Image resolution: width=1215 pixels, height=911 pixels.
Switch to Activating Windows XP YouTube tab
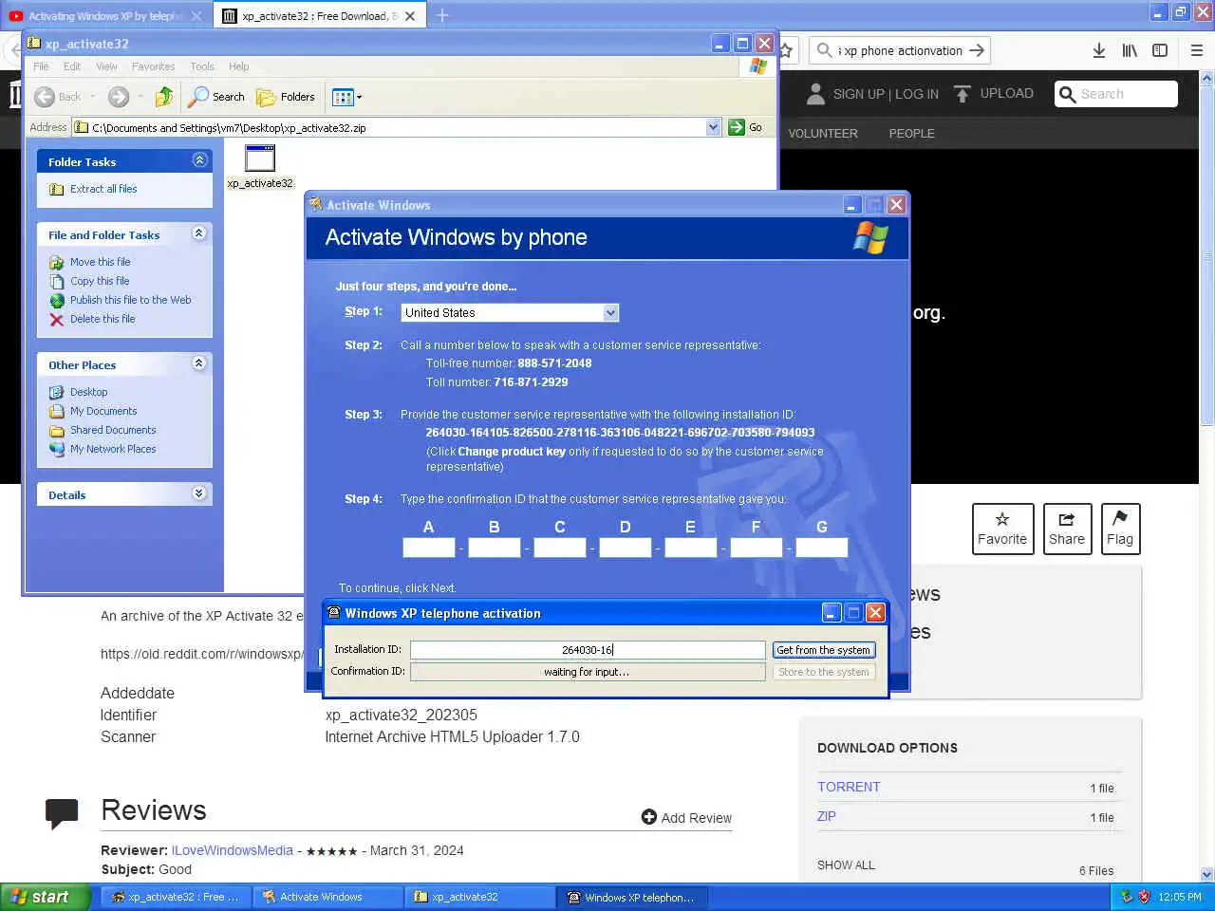(104, 16)
